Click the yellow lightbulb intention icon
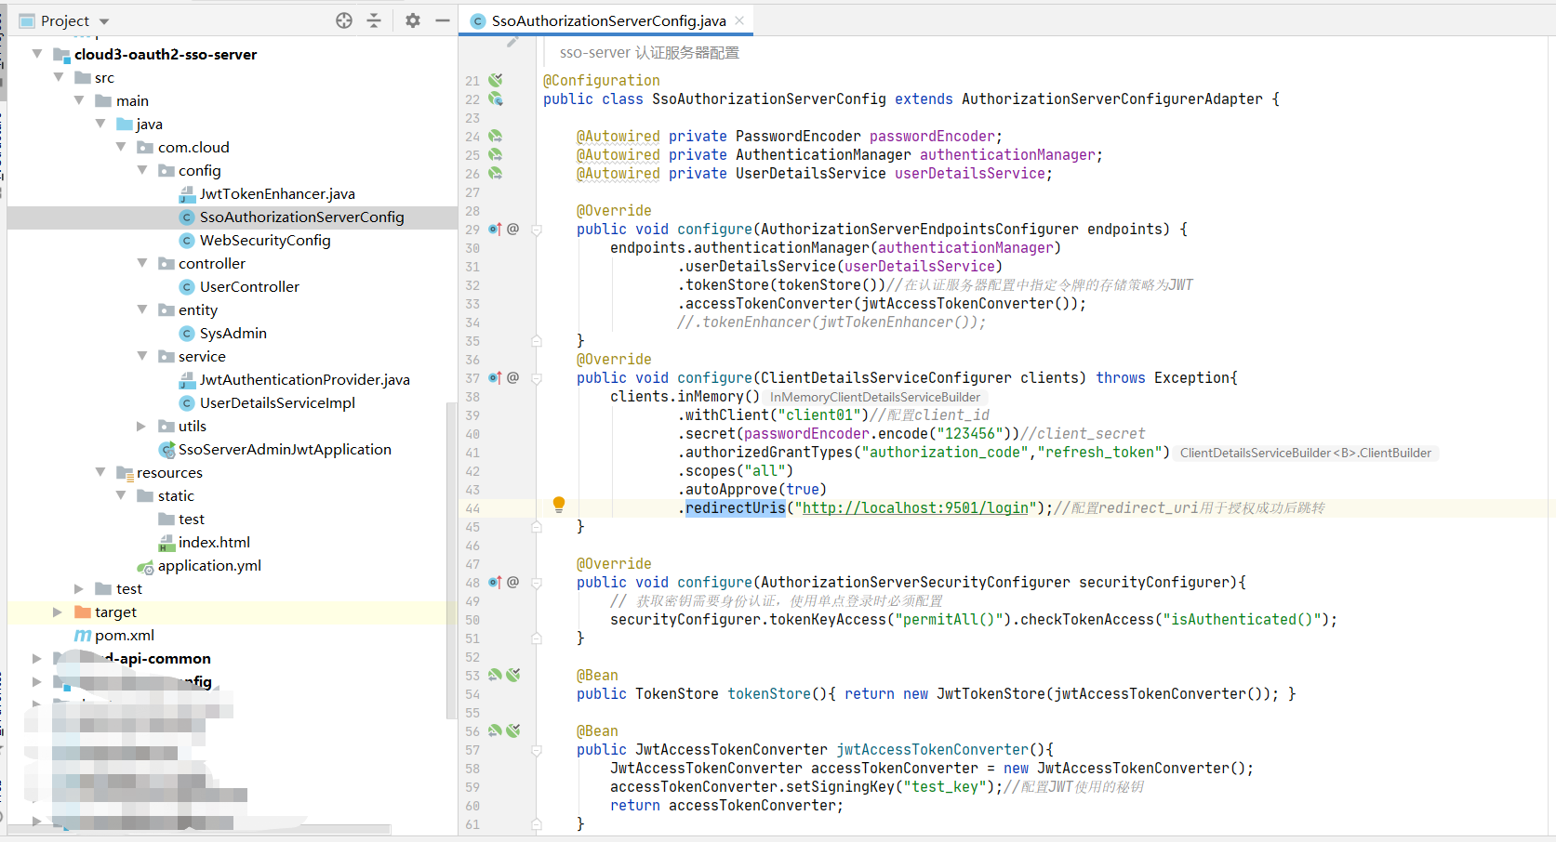Viewport: 1556px width, 842px height. [559, 505]
